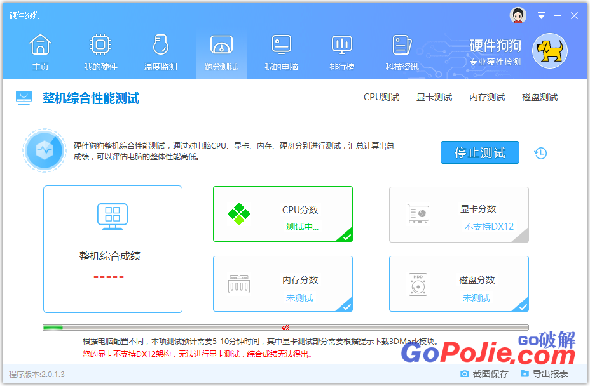Click the export icon for 导出报表

click(x=525, y=373)
